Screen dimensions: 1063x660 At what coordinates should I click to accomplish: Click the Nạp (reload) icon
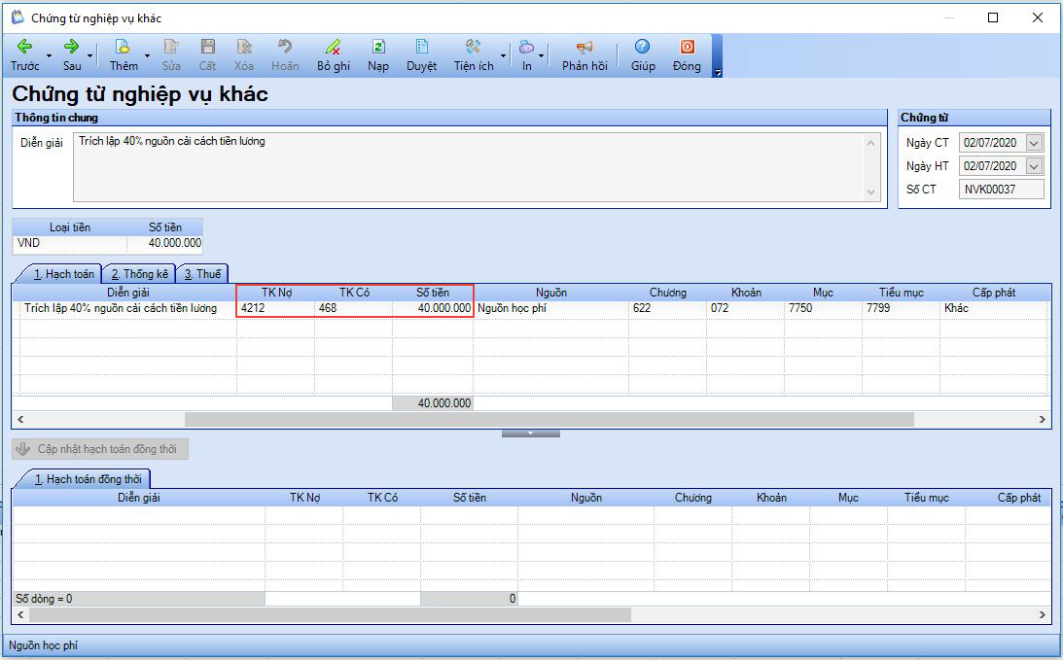378,47
